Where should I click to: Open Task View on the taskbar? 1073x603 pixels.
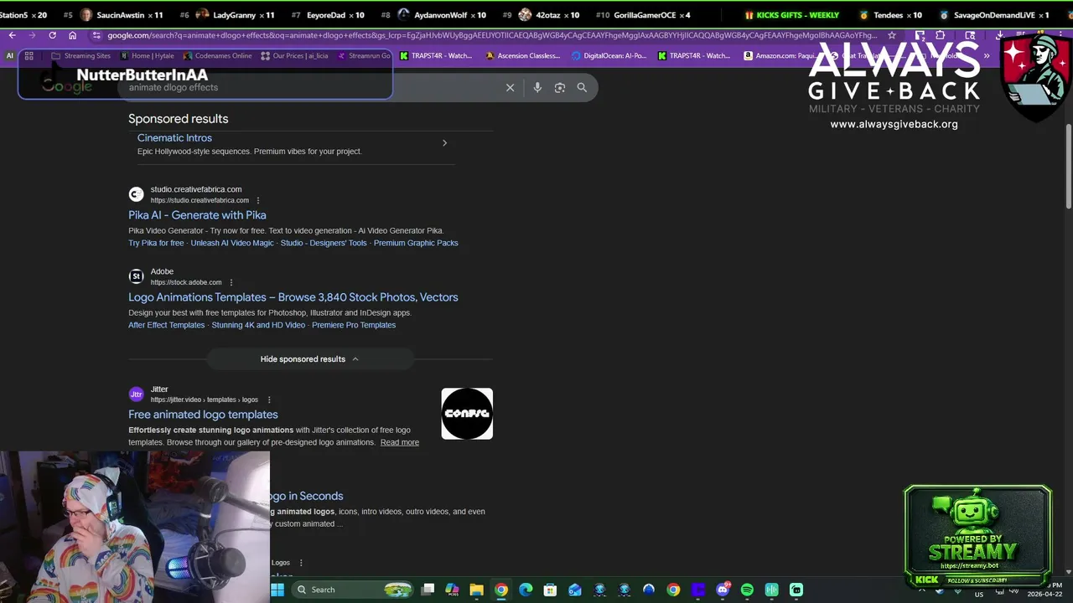pyautogui.click(x=428, y=590)
